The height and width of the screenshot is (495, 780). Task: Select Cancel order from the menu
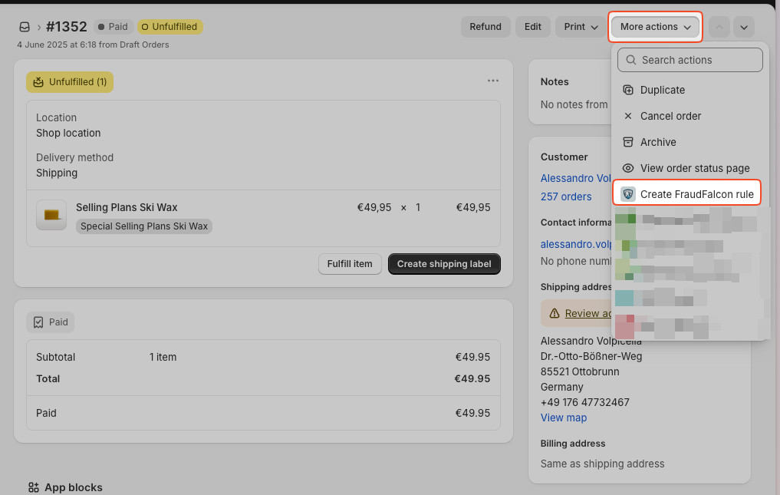[x=690, y=116]
